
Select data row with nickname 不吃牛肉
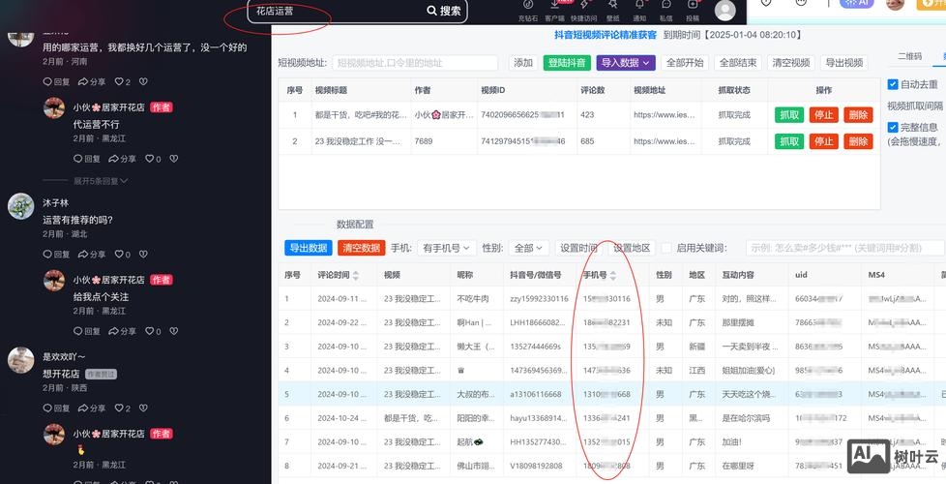612,299
